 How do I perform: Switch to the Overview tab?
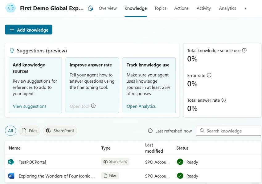(108, 8)
